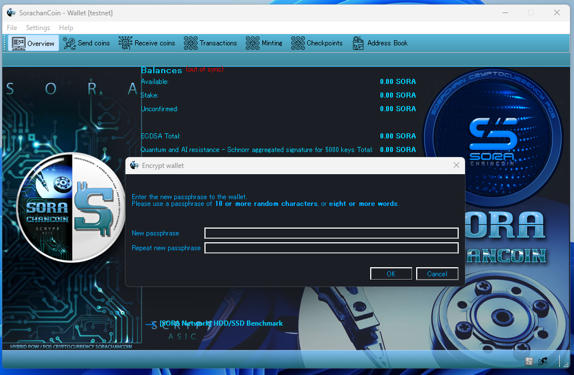Close the Encrypt wallet dialog with X

point(456,165)
